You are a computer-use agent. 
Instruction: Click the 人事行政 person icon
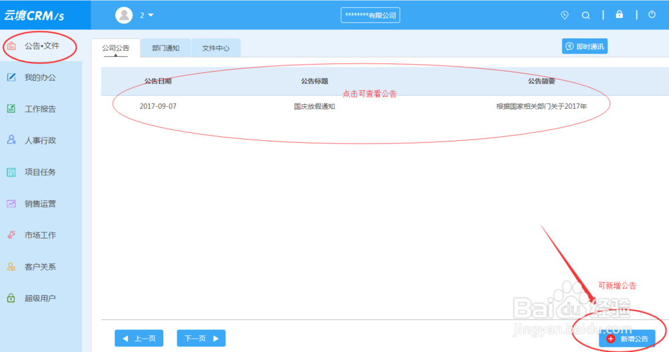click(x=11, y=140)
